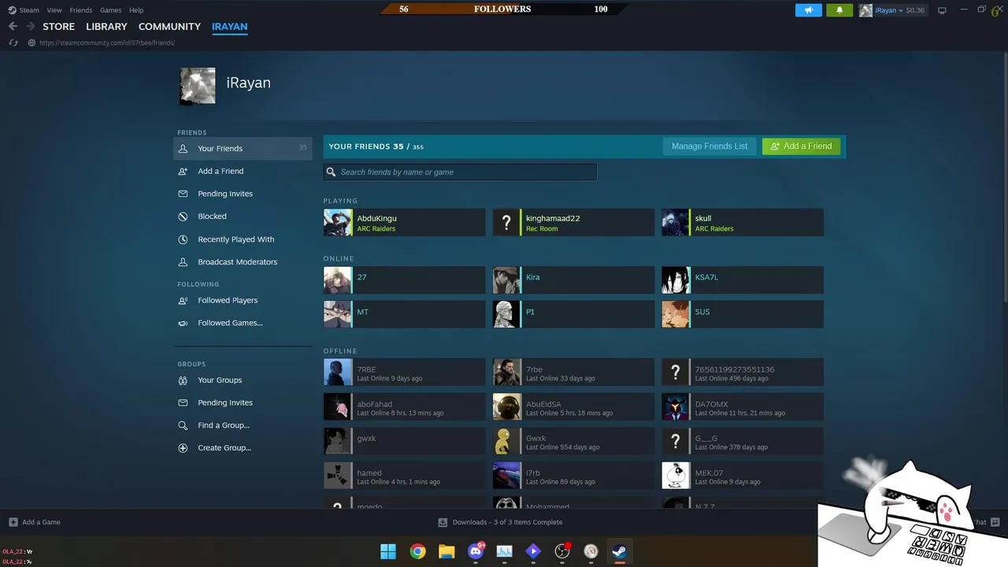Open offline friend 76561199273551136
This screenshot has width=1008, height=567.
743,372
